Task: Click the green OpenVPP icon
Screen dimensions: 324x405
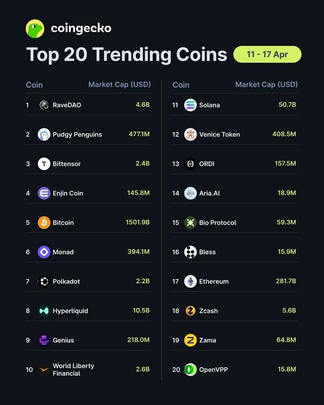Action: [190, 370]
